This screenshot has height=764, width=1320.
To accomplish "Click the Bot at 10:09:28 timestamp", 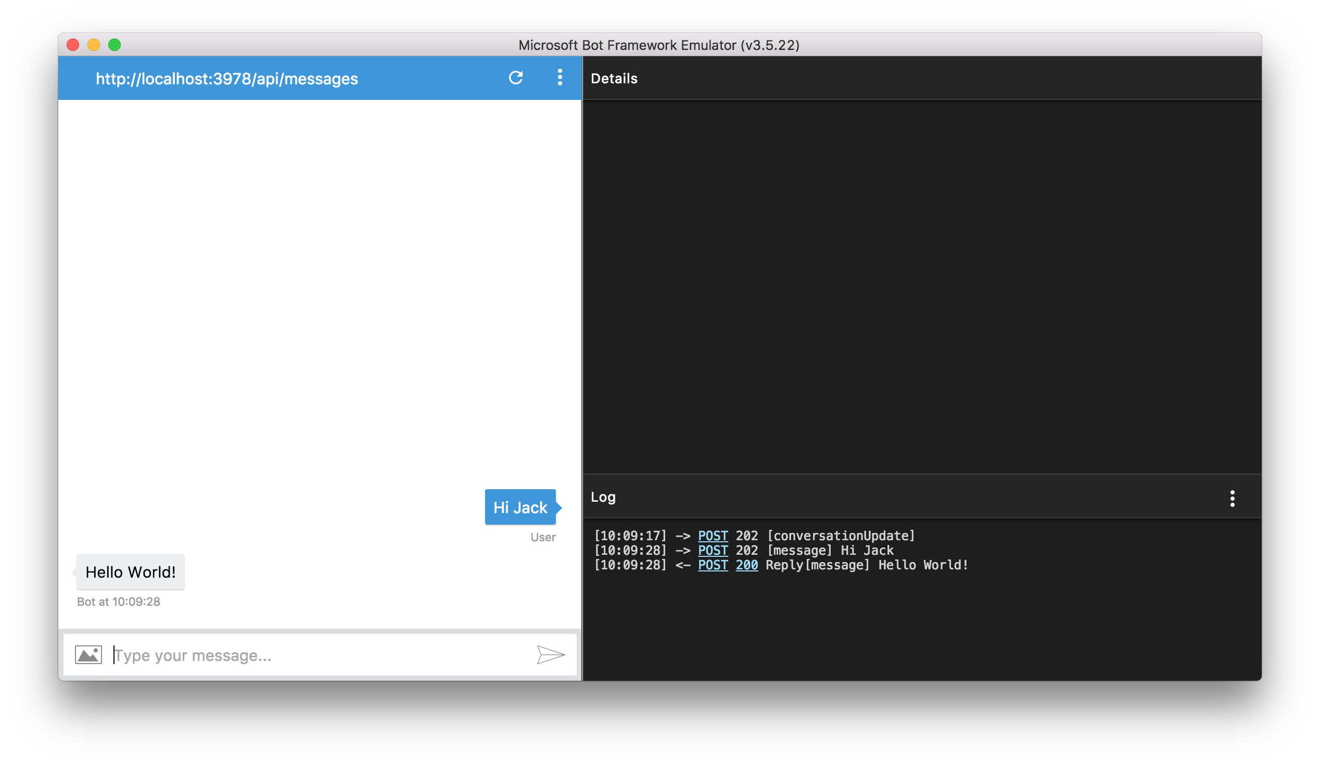I will 118,601.
